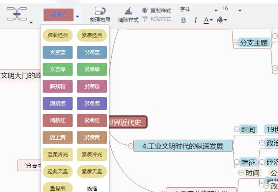Toggle bold formatting
This screenshot has width=278, height=192.
tap(183, 20)
